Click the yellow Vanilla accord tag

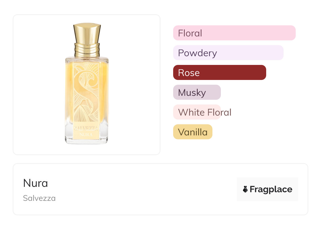click(x=193, y=132)
